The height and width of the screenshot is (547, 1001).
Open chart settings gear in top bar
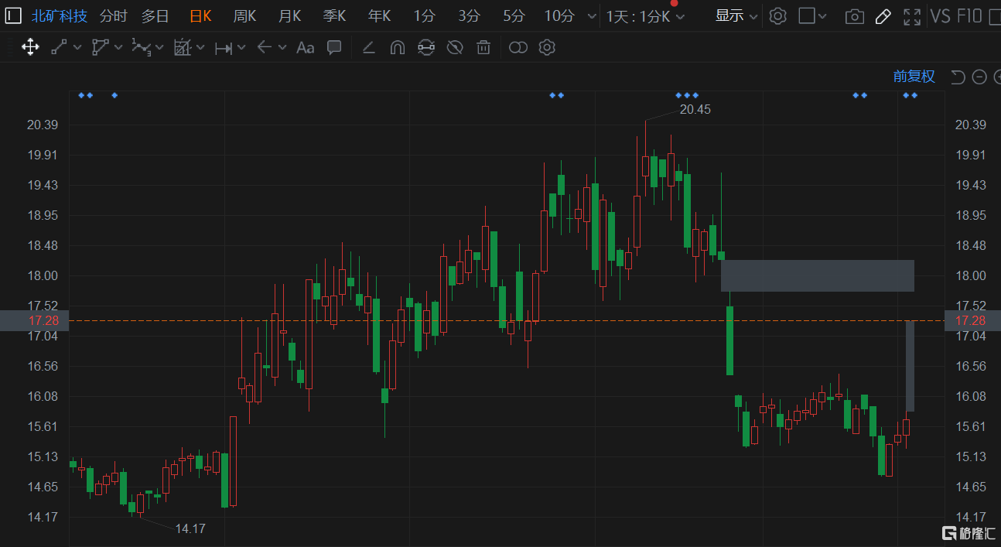tap(778, 16)
